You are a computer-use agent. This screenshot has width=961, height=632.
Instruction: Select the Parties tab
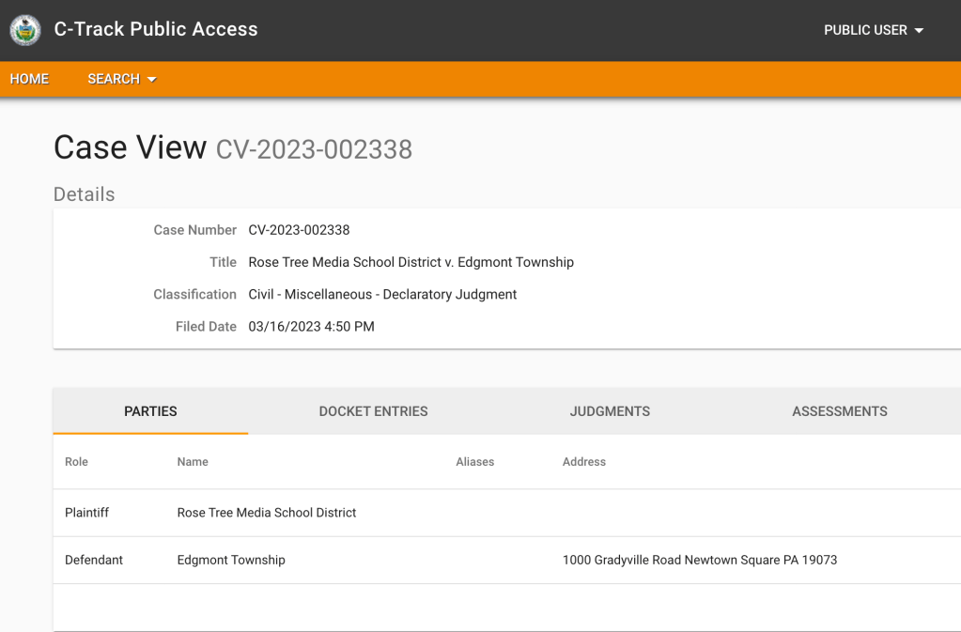[150, 411]
